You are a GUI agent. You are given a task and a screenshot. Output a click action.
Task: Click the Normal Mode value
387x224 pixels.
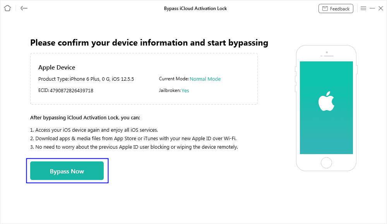tap(205, 79)
